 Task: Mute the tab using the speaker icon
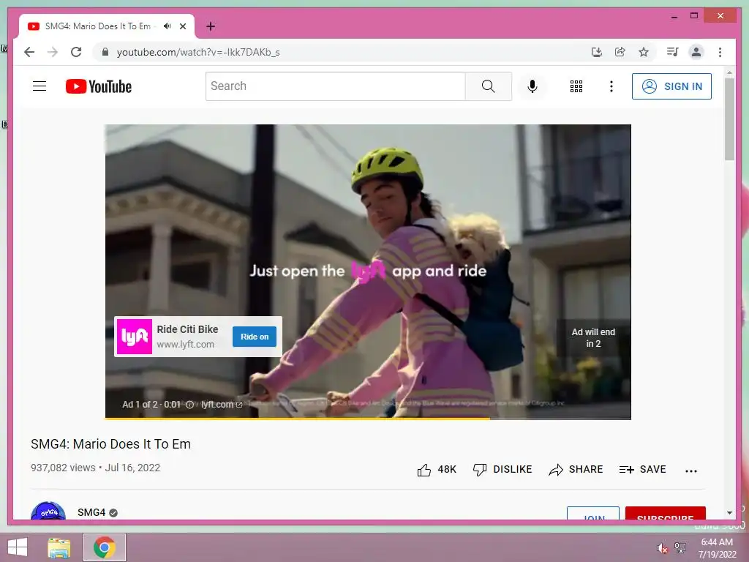[168, 26]
